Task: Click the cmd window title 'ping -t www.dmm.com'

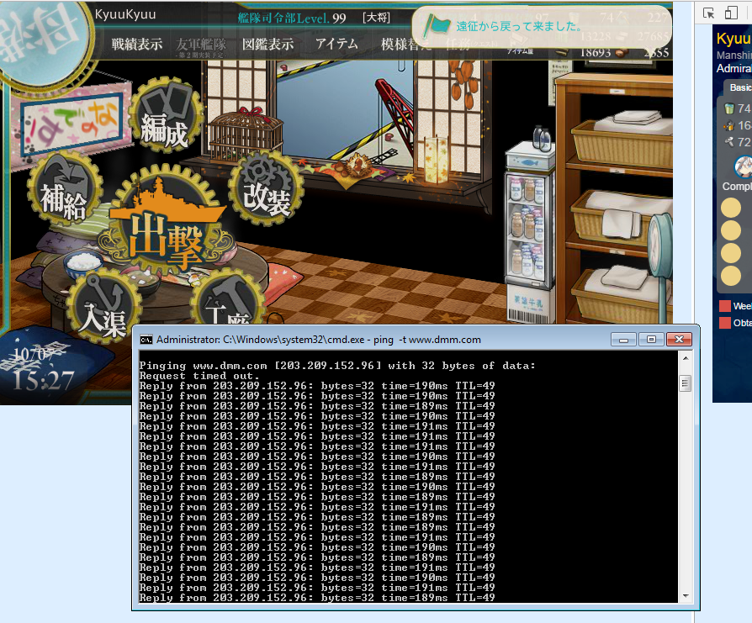Action: (x=426, y=340)
